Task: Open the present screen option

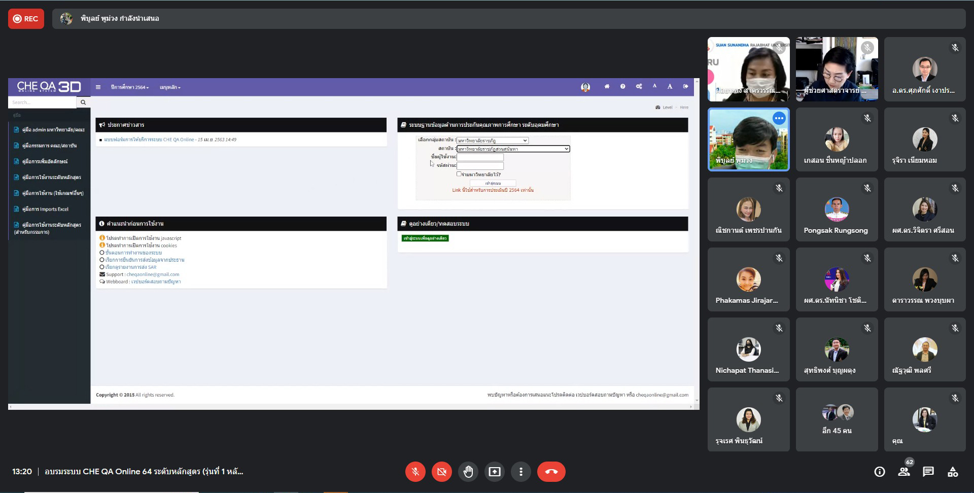Action: (x=494, y=472)
